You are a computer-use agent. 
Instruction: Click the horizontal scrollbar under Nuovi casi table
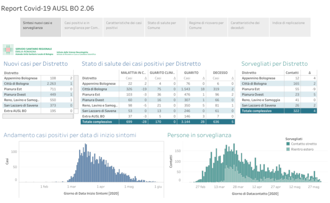tap(38, 116)
